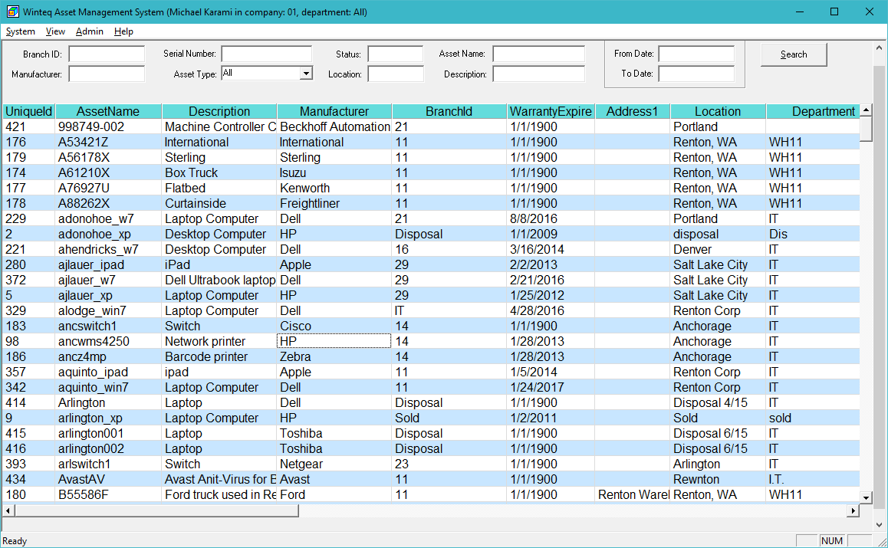Click table horizontal scroll right arrow
The width and height of the screenshot is (888, 548).
(853, 510)
